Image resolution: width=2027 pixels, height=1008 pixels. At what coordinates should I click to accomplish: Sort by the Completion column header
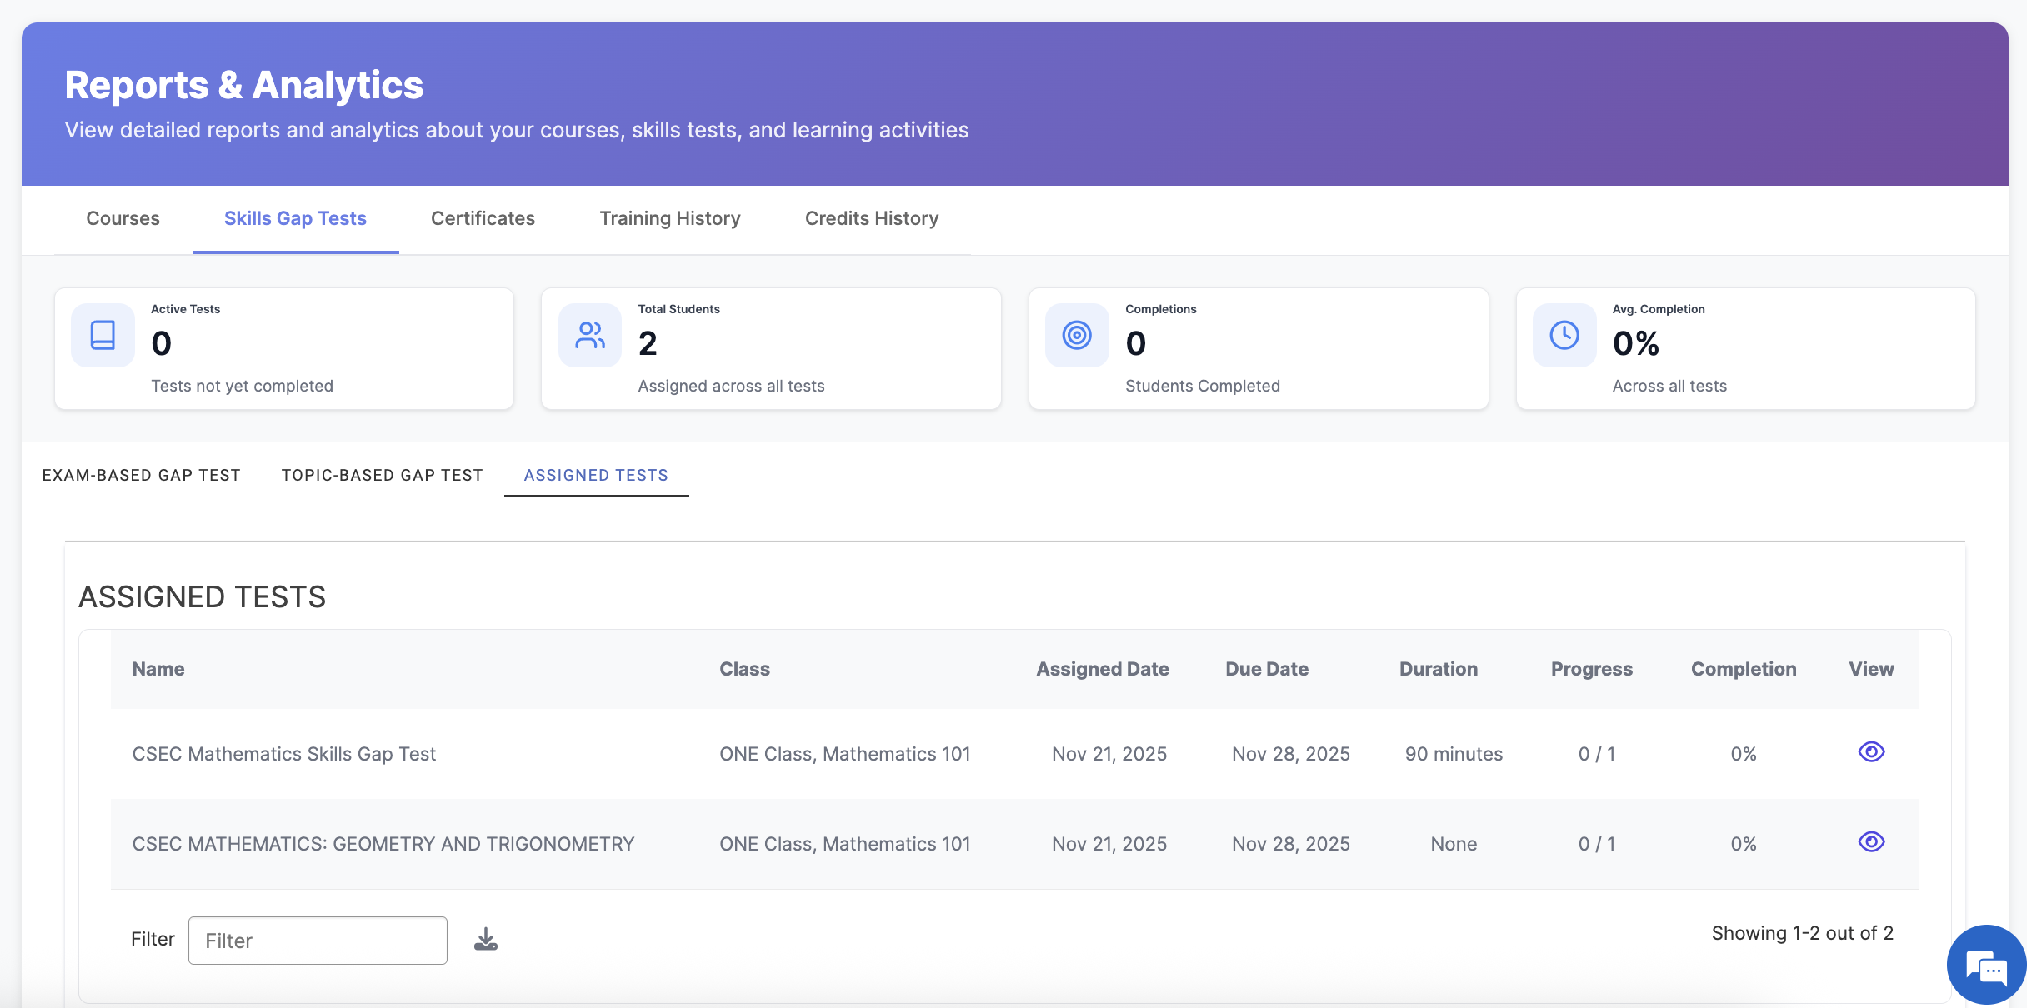pos(1744,669)
